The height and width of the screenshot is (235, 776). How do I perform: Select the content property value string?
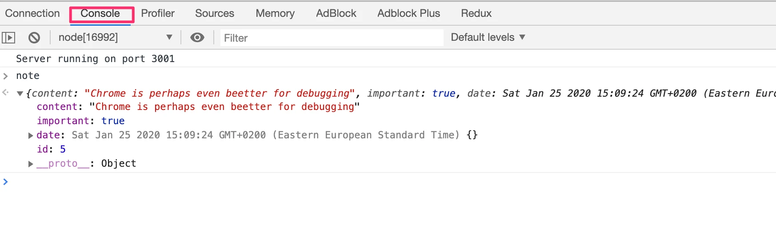tap(224, 107)
